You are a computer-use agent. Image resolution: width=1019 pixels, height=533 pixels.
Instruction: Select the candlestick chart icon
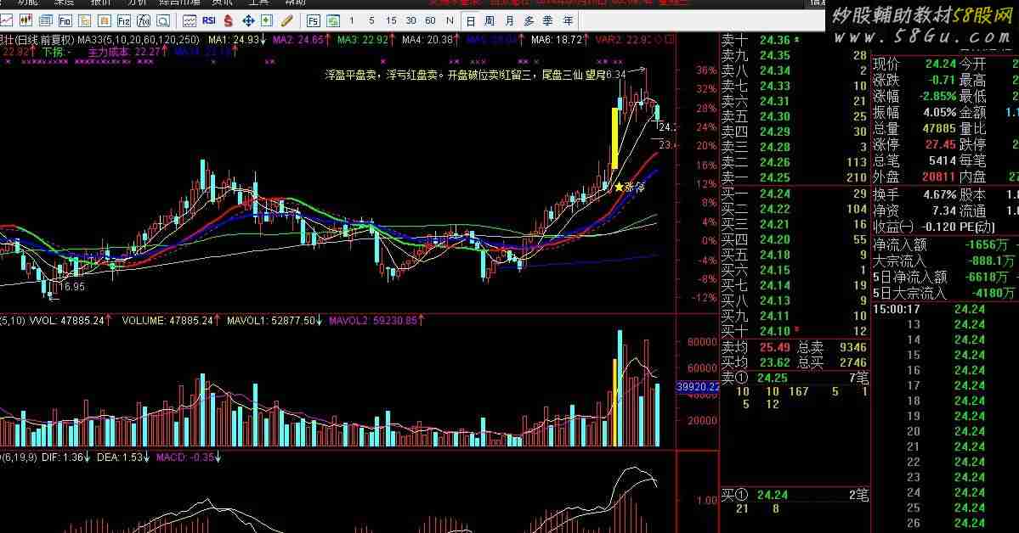pos(26,20)
